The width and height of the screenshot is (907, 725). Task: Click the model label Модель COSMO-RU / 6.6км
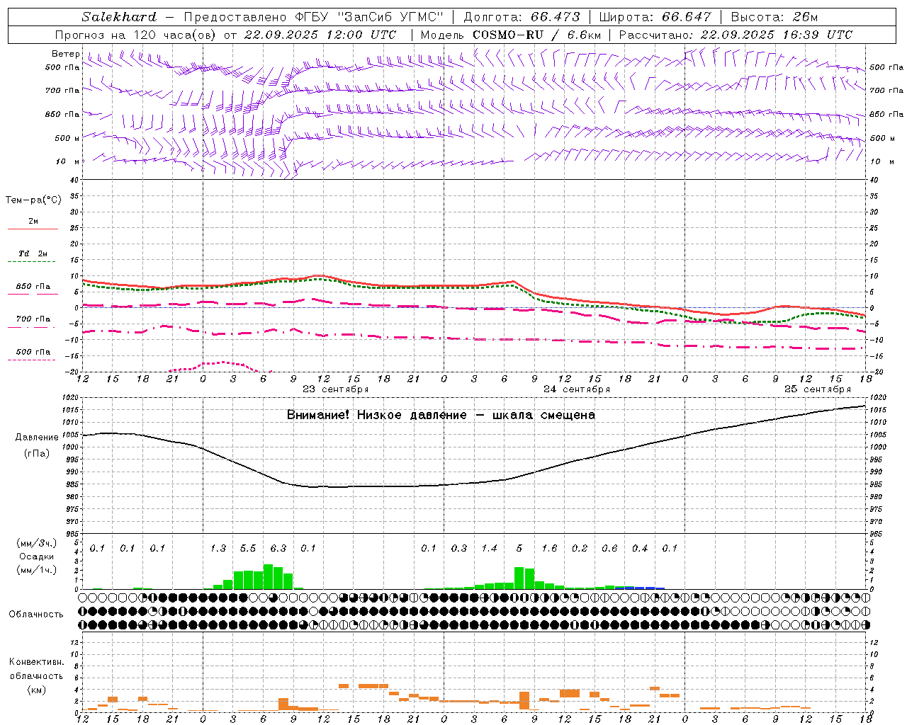(x=511, y=35)
